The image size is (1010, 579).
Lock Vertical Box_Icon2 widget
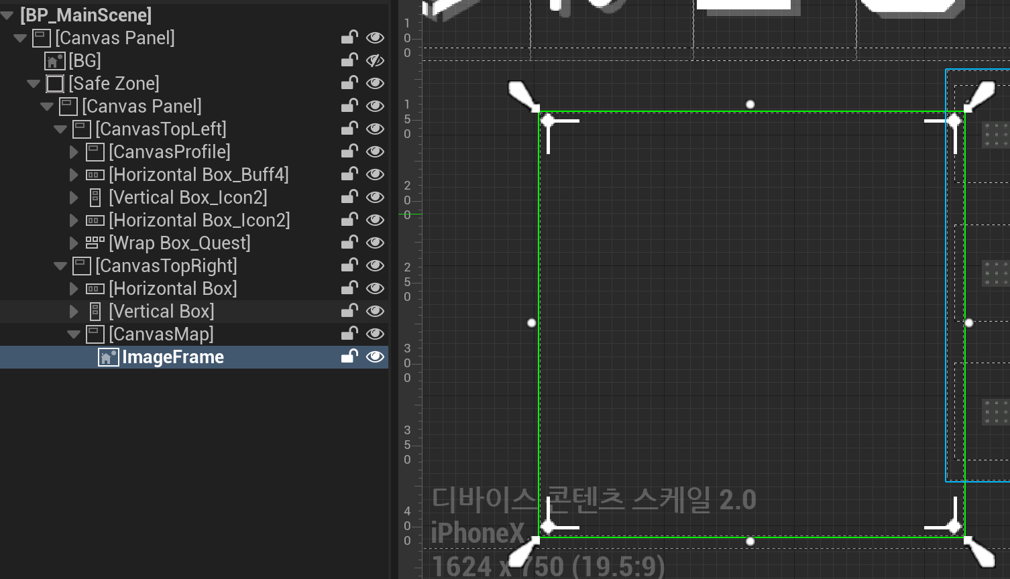pos(349,197)
